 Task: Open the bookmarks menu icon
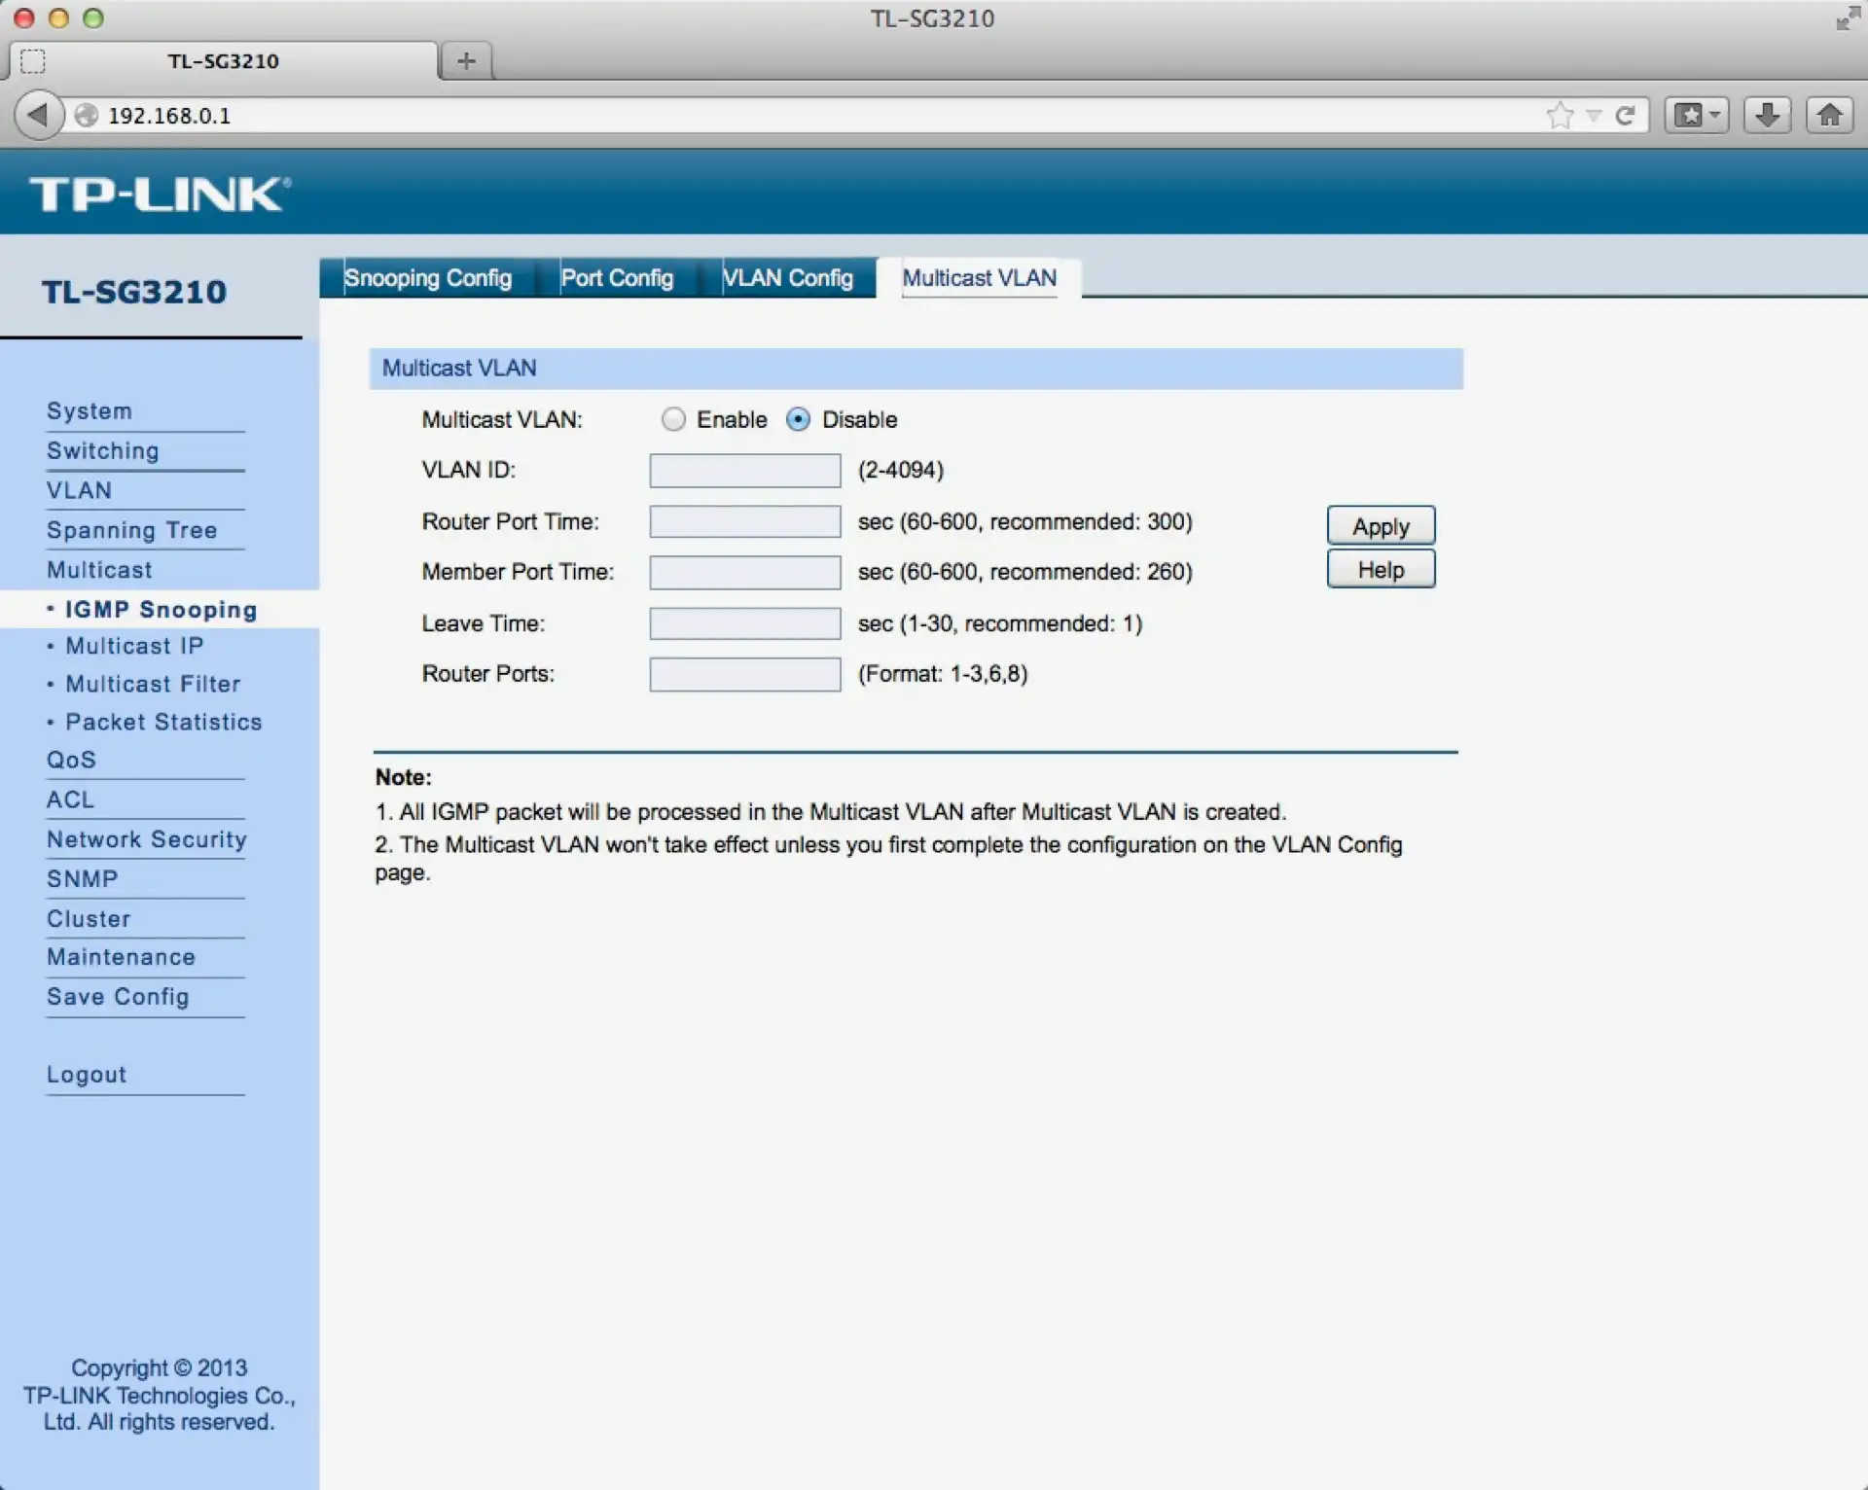click(x=1696, y=116)
